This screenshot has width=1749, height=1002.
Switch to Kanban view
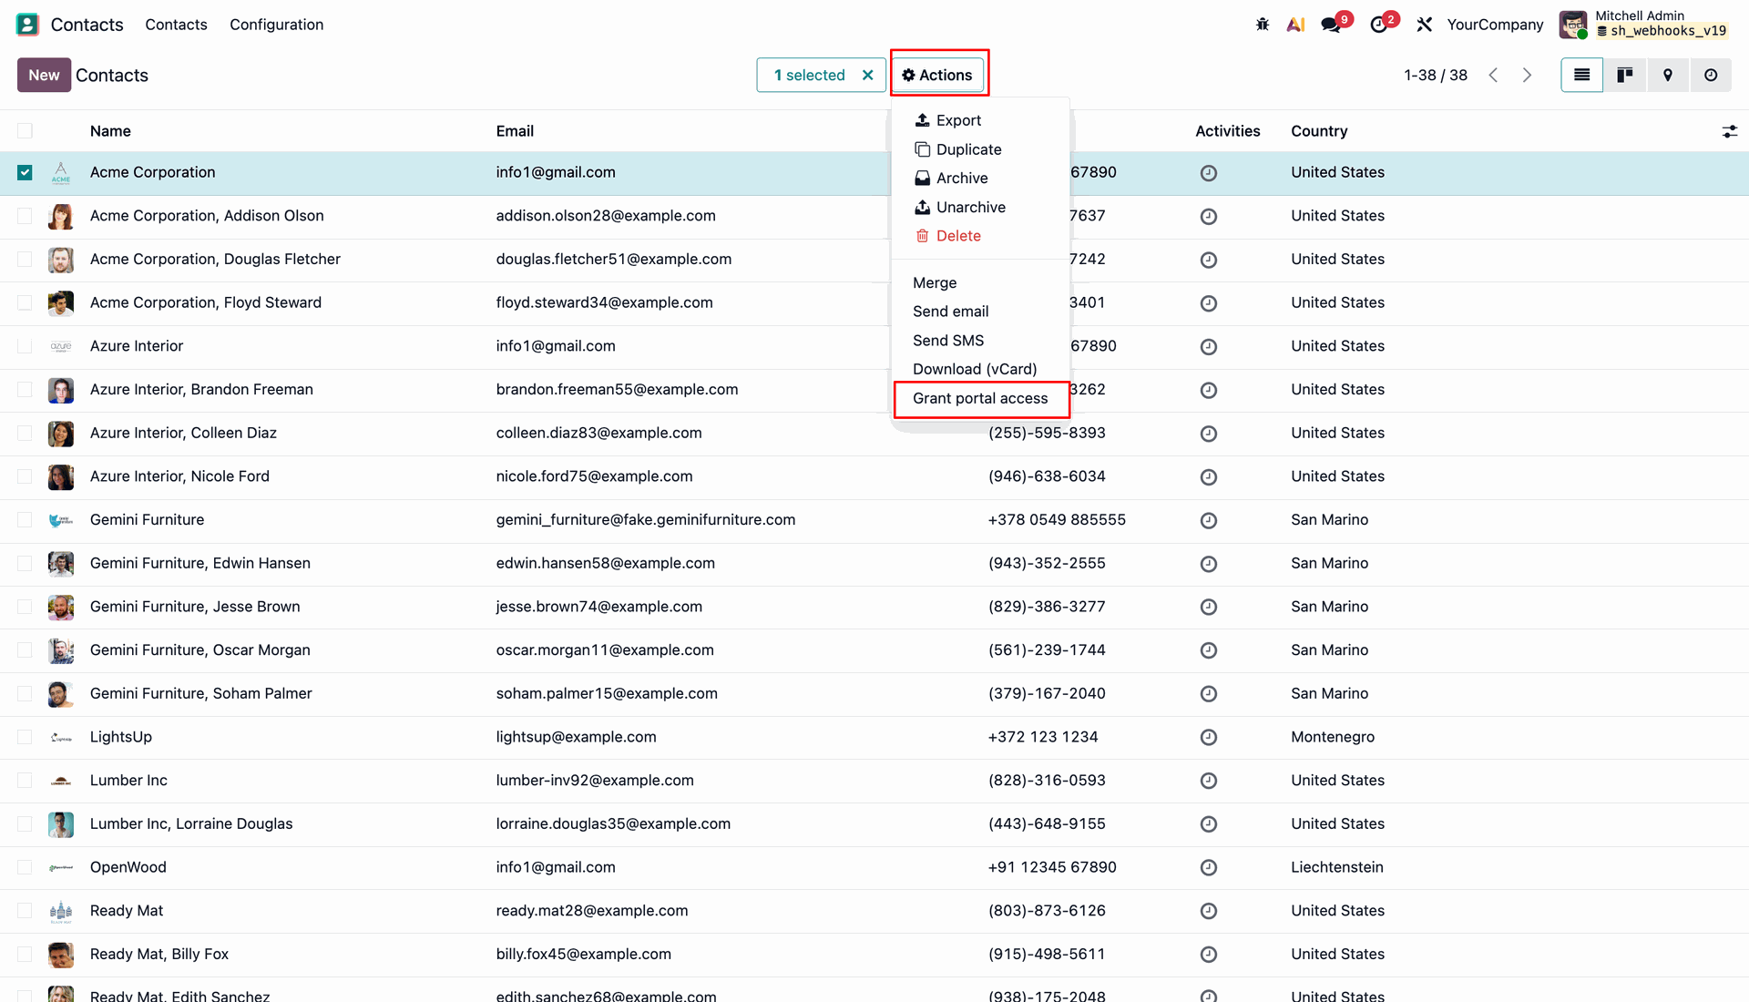click(x=1624, y=75)
